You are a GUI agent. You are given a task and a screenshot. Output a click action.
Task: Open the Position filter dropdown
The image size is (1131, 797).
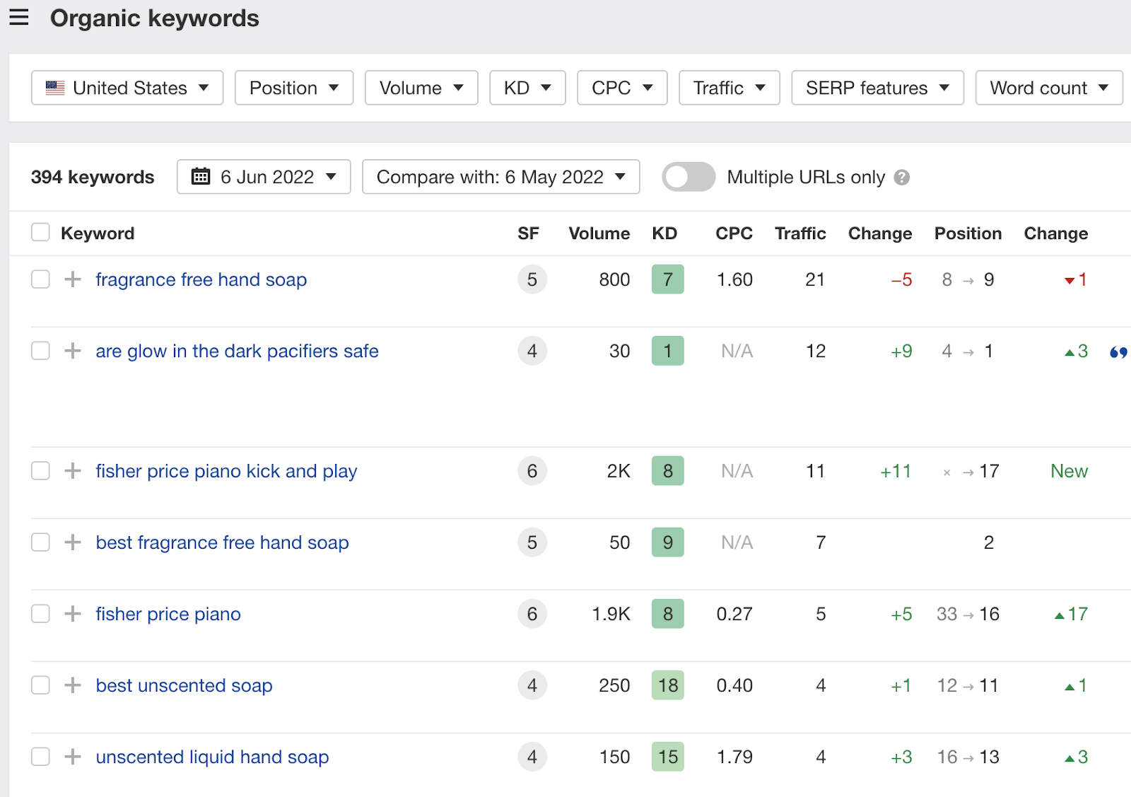tap(293, 88)
